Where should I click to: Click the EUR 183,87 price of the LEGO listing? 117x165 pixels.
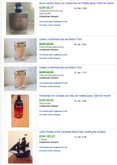tap(47, 136)
